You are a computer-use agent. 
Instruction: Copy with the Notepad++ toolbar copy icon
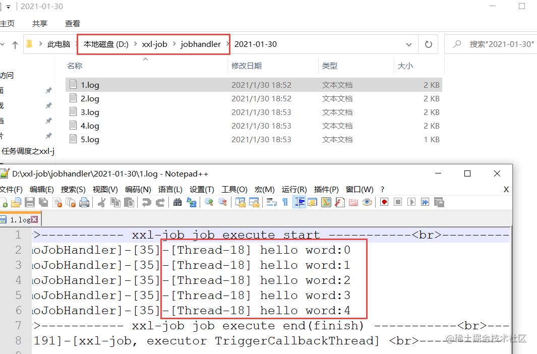[x=115, y=202]
